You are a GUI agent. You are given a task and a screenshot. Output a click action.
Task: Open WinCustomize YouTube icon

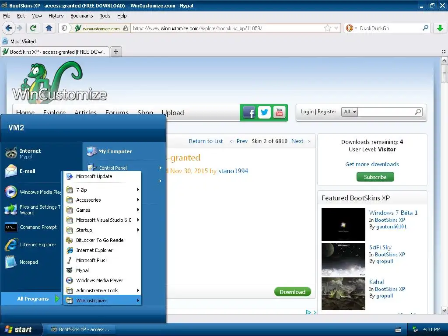pyautogui.click(x=279, y=112)
